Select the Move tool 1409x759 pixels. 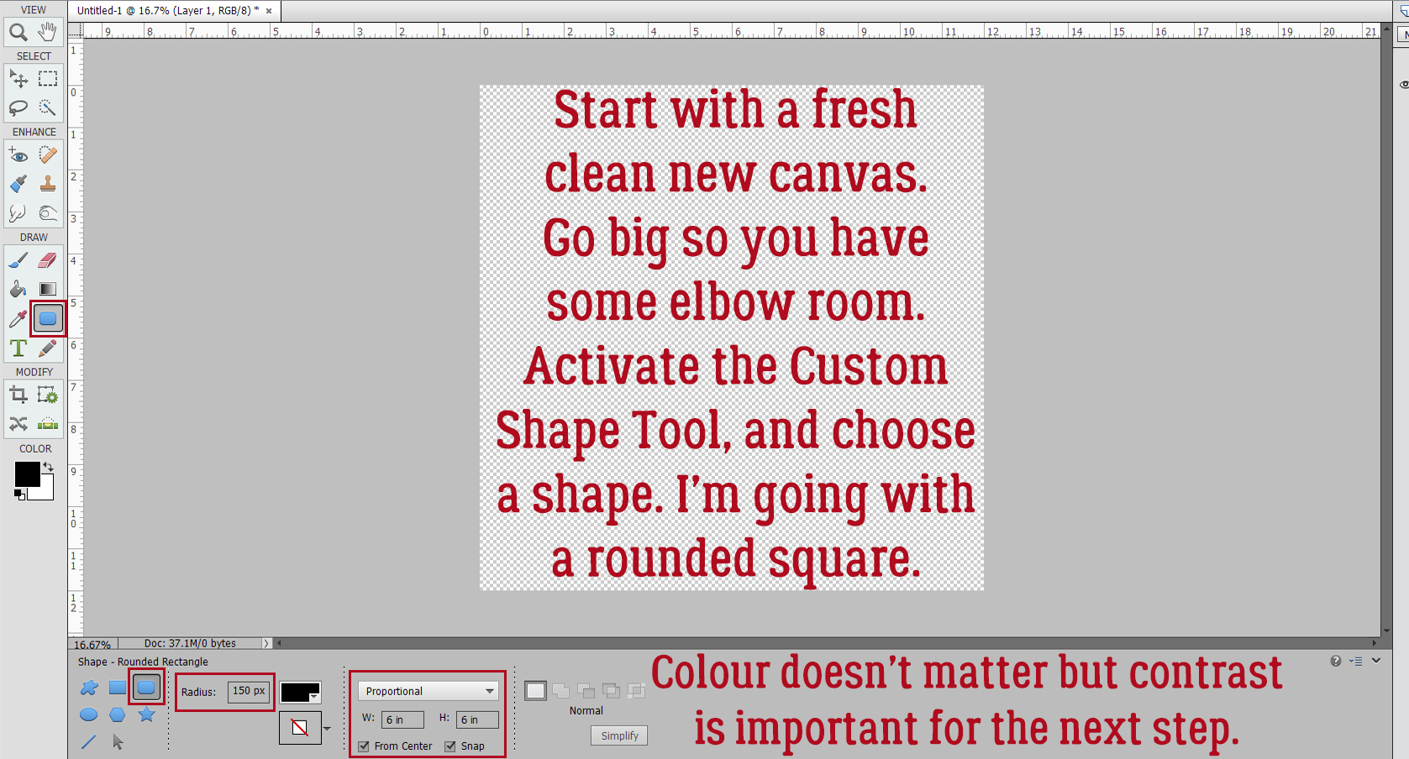point(18,79)
